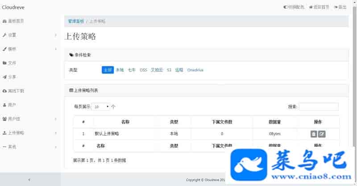
Task: Select the 全部 type filter
Action: pos(108,70)
